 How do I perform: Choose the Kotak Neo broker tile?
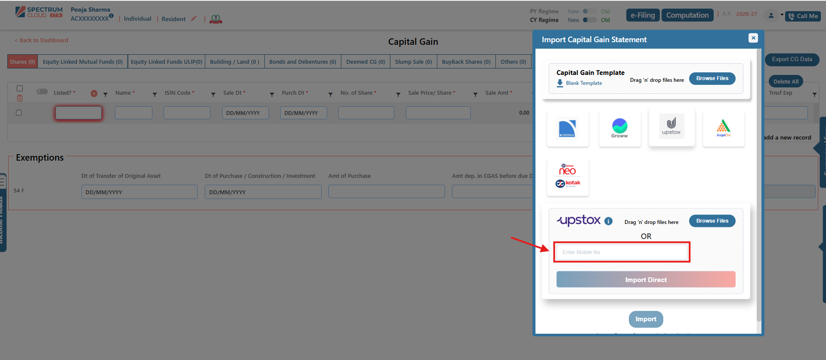tap(567, 177)
